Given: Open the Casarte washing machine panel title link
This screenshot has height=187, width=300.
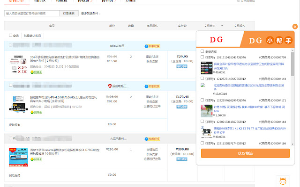Looking at the screenshot, I should tap(65, 151).
